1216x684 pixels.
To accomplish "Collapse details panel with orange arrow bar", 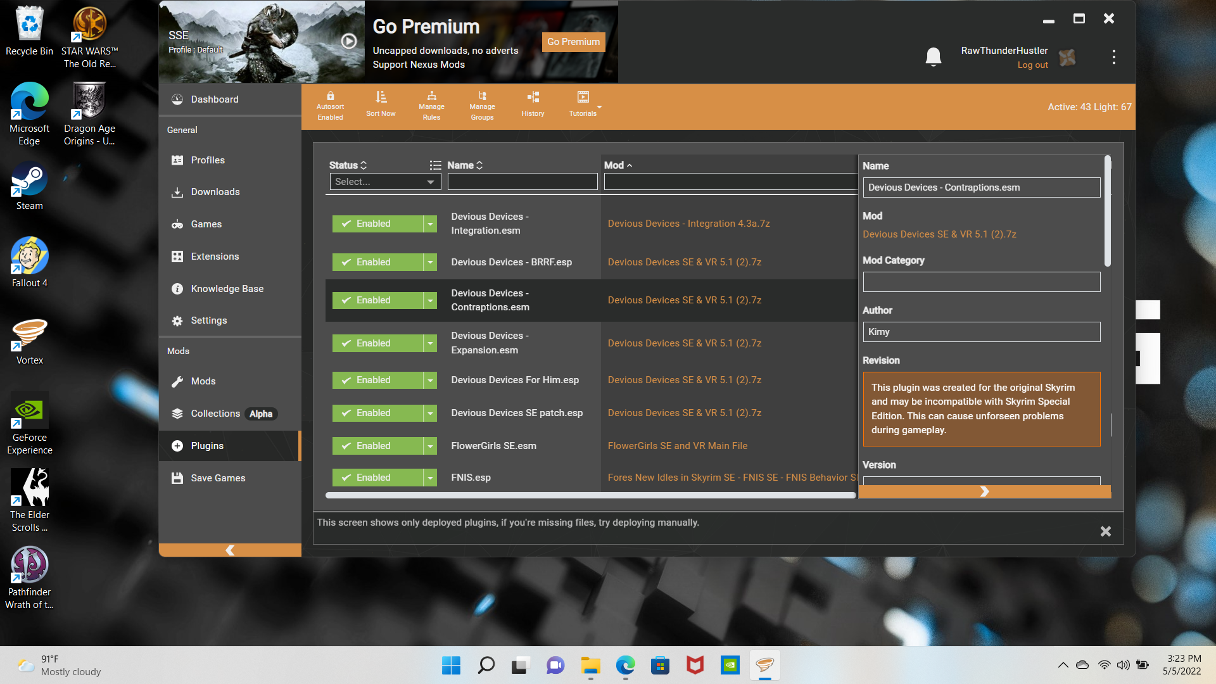I will coord(984,491).
